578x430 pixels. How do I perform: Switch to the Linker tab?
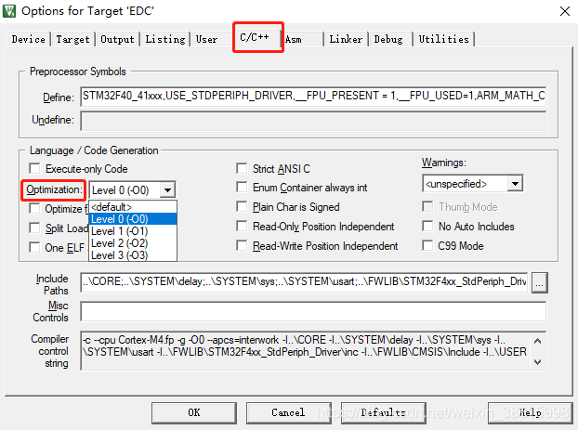pyautogui.click(x=346, y=39)
